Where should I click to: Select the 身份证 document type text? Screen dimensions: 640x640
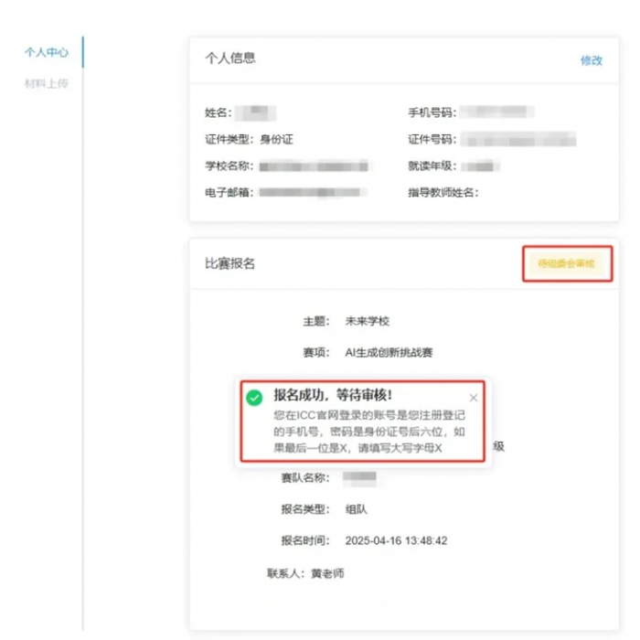point(276,140)
